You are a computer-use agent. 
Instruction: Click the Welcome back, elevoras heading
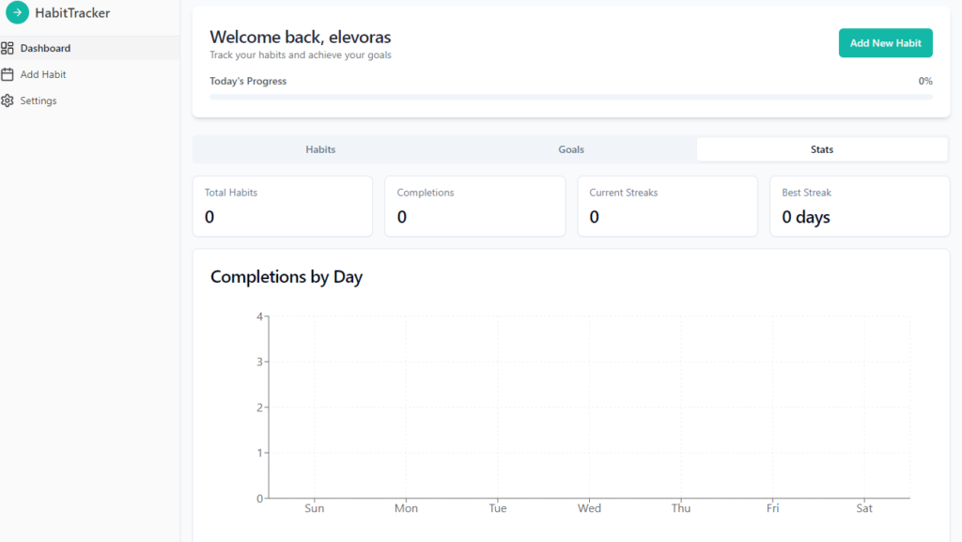tap(300, 37)
